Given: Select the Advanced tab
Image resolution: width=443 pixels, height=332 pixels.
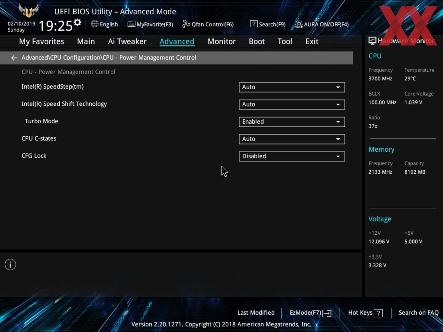Looking at the screenshot, I should 177,41.
